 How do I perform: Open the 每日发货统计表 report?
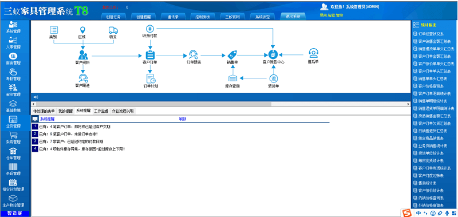[428, 161]
